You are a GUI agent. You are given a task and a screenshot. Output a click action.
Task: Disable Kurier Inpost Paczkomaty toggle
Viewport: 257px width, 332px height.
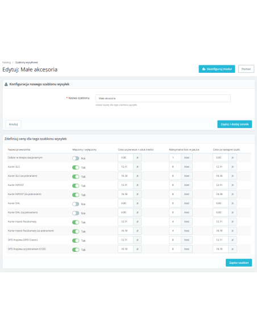click(76, 222)
